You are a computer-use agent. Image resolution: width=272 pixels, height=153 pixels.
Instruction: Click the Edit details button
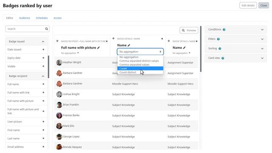click(248, 6)
